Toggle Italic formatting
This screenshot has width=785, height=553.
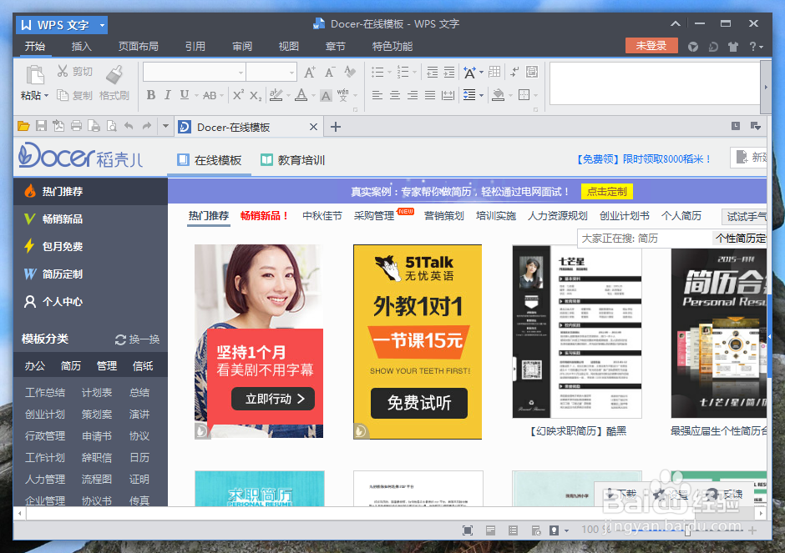pos(168,95)
